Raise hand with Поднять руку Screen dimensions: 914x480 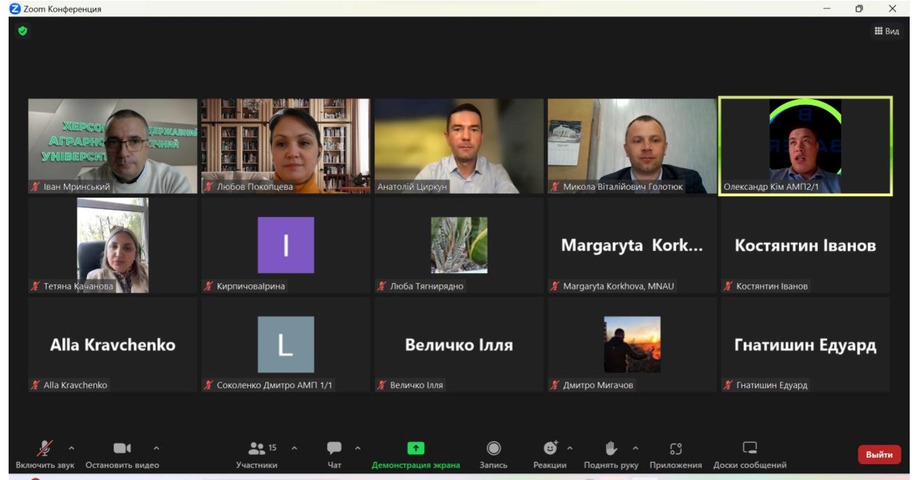611,455
